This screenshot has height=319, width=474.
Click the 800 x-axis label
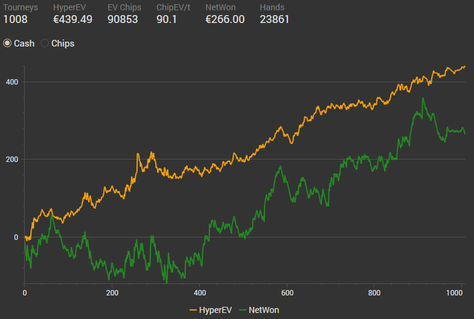[x=374, y=293]
